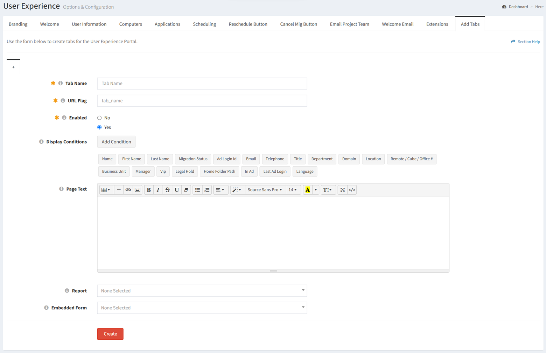Insert the Last Ad Login tag

pos(275,171)
